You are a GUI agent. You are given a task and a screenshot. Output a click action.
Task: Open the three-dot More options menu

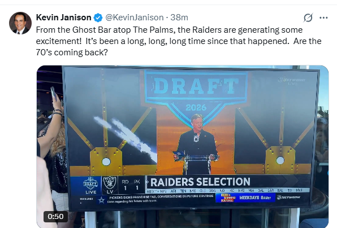[323, 18]
